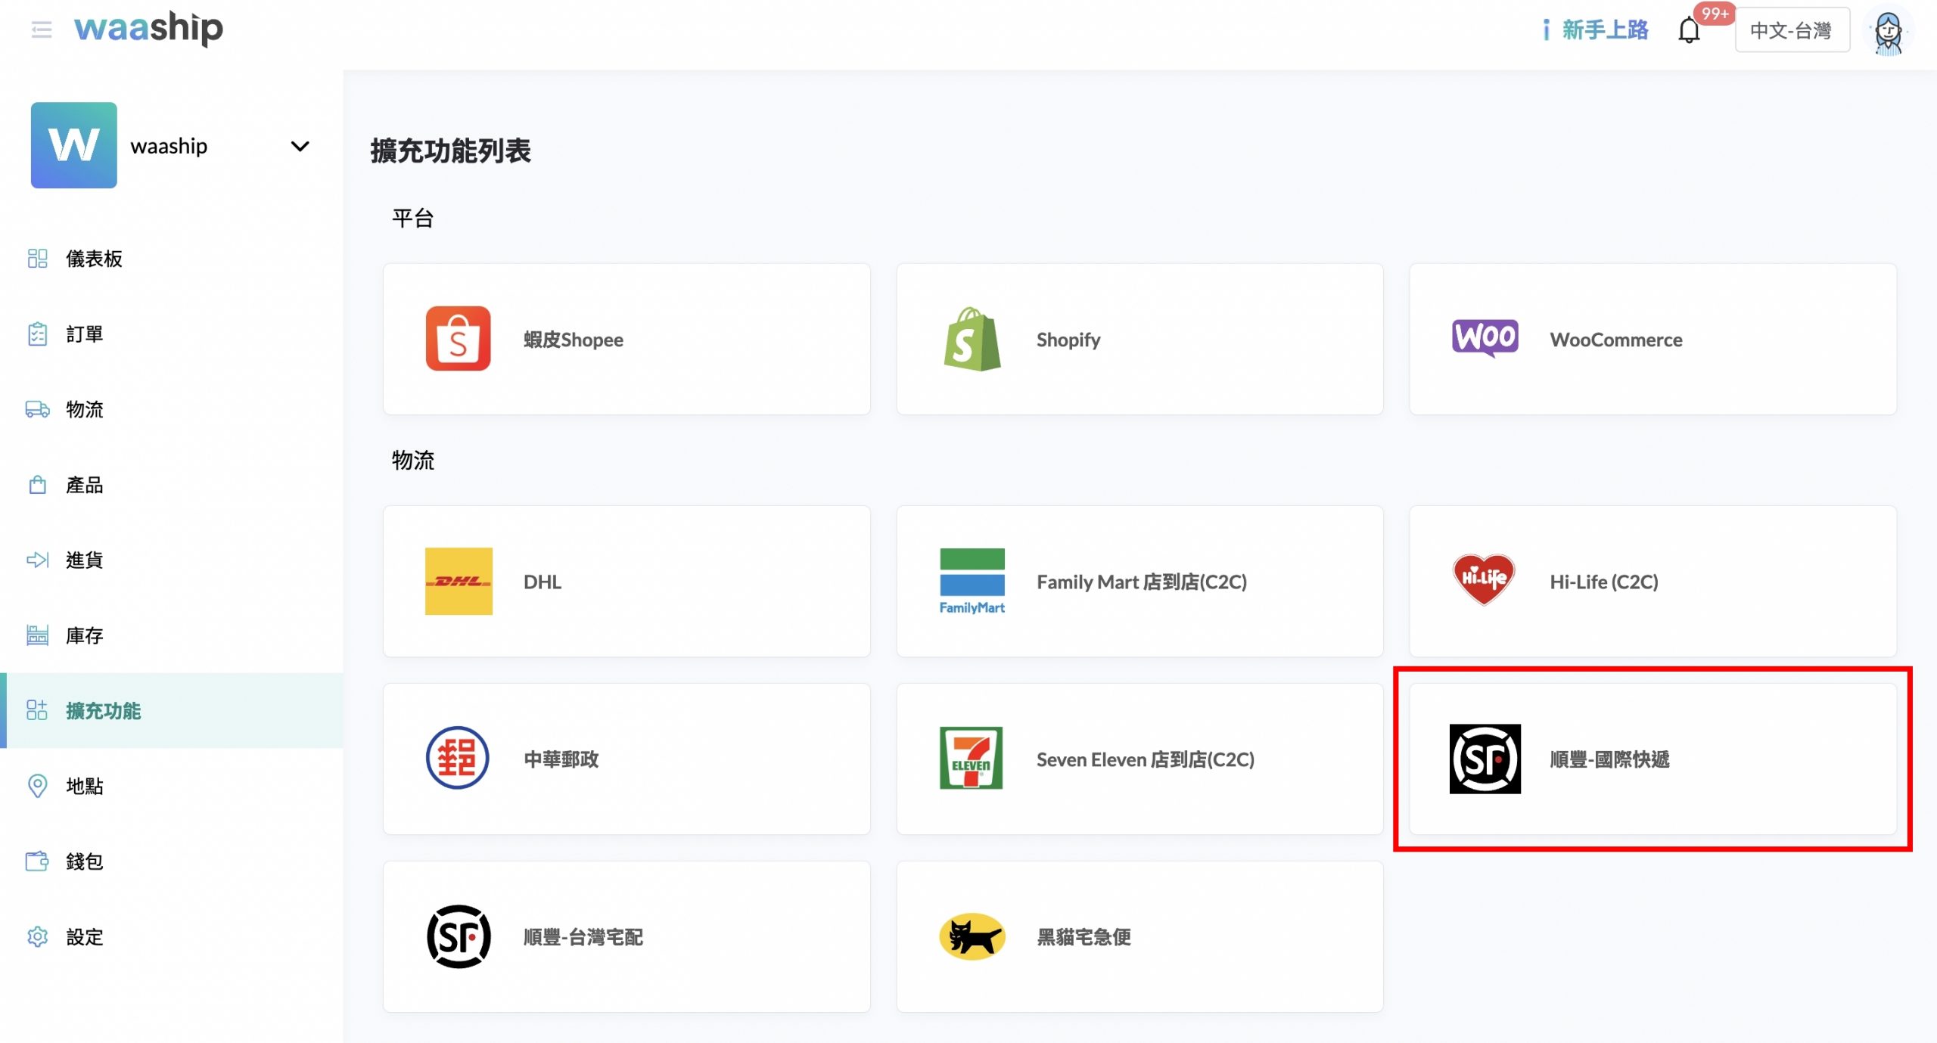Click the waaship W store thumbnail
The width and height of the screenshot is (1937, 1043).
pos(73,145)
